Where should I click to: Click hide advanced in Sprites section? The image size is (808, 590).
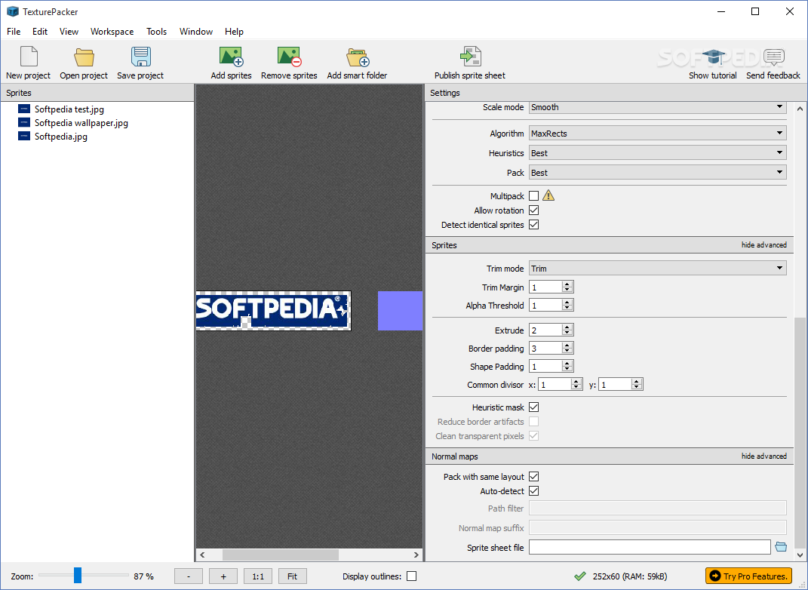pos(763,244)
